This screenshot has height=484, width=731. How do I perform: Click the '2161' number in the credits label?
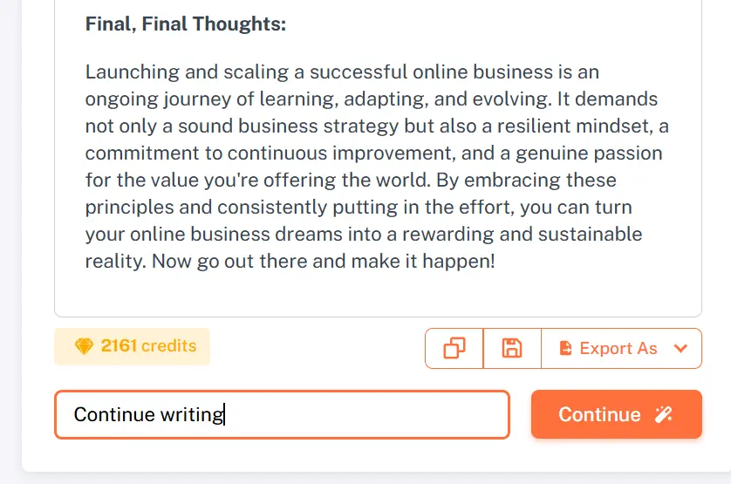point(119,346)
